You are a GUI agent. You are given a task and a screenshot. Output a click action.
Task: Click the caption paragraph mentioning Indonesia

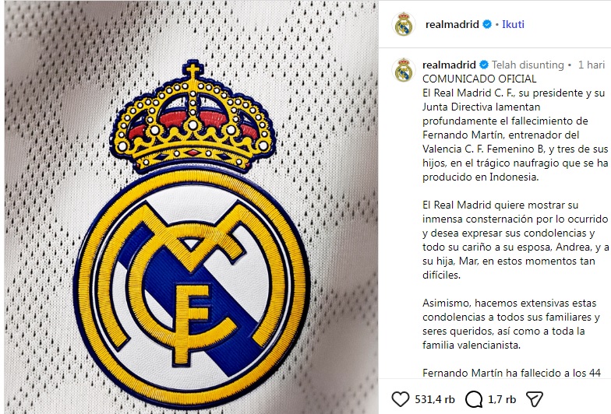click(515, 135)
